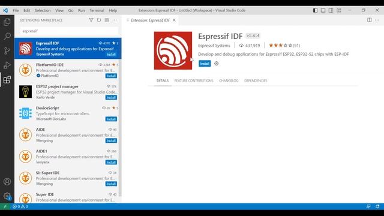Open the Extensions view icon
Screen dimensions: 384x216
(x=7, y=80)
